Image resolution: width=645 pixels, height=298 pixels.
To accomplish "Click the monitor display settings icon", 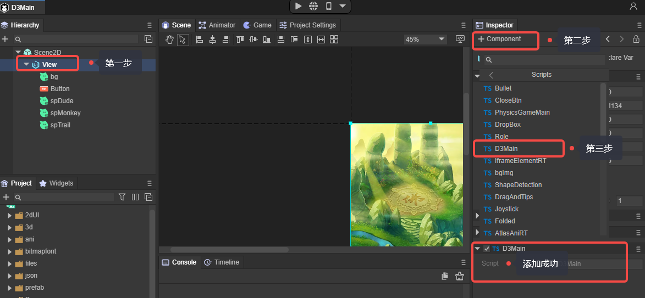I will 460,39.
